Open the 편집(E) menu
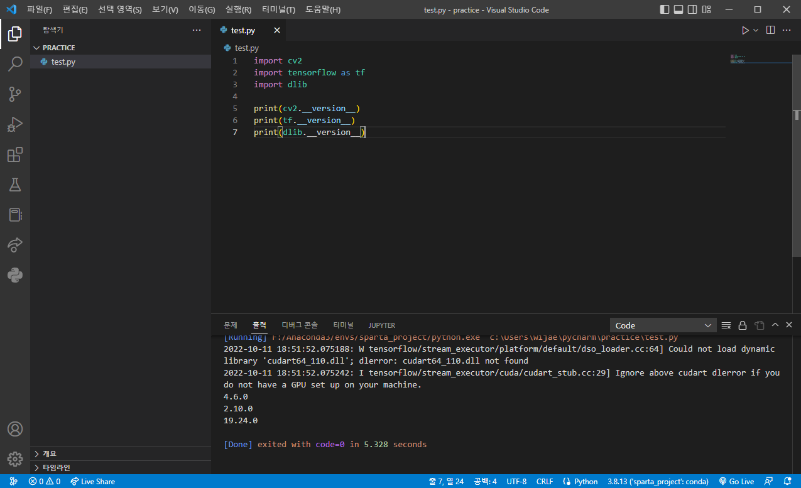Screen dimensions: 801x488 (75, 9)
